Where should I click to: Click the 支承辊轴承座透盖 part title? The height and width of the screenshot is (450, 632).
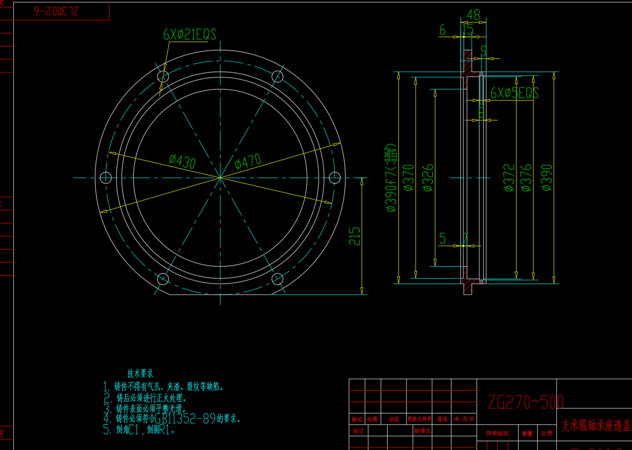point(595,425)
